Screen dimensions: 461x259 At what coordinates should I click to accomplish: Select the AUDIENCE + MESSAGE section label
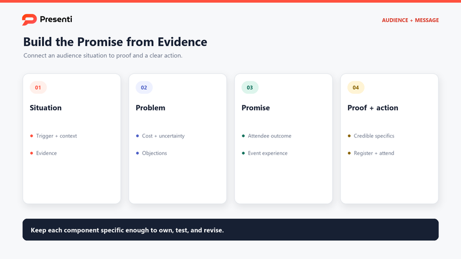(410, 20)
